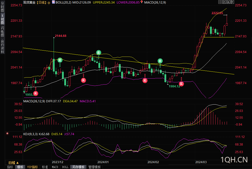Open the 指标 bottom tab
Screen dimensions: 252x169
pos(10,167)
